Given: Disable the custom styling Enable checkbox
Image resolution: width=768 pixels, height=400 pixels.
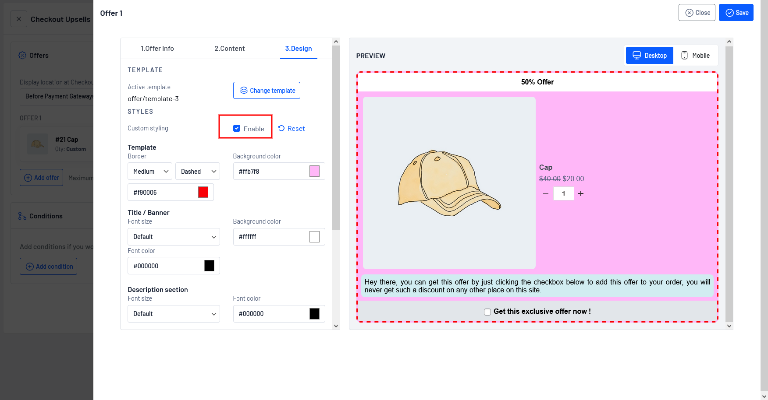Looking at the screenshot, I should tap(237, 128).
